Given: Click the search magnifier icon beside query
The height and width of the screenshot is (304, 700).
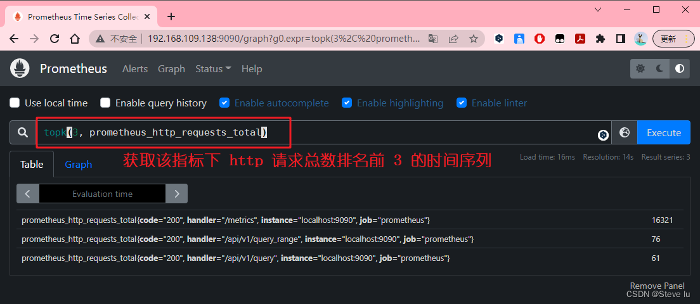Looking at the screenshot, I should point(23,132).
